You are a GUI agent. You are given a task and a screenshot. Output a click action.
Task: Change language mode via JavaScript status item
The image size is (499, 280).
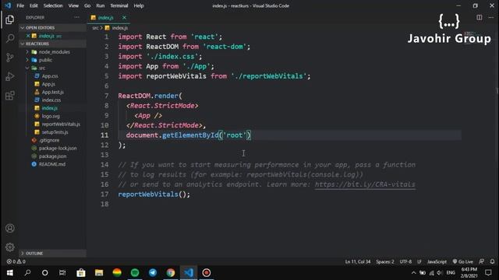click(x=437, y=261)
